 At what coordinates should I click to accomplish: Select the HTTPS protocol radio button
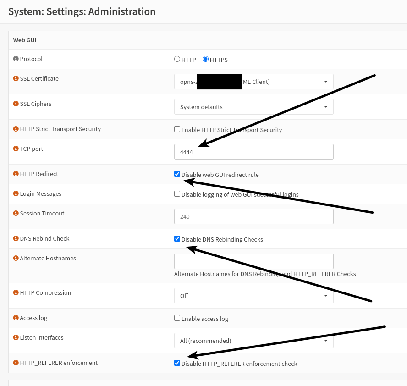click(205, 59)
